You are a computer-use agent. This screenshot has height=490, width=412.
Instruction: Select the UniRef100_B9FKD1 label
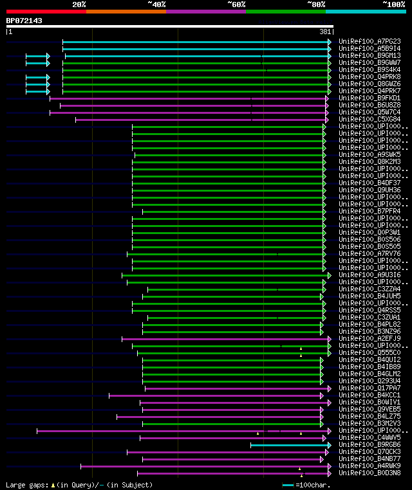(x=370, y=98)
